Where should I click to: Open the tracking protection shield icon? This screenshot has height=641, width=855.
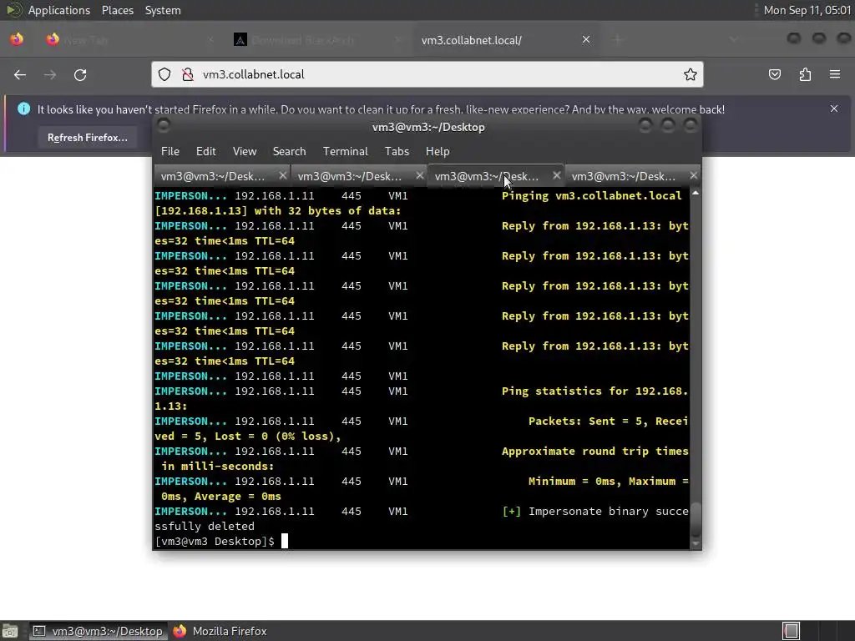164,74
